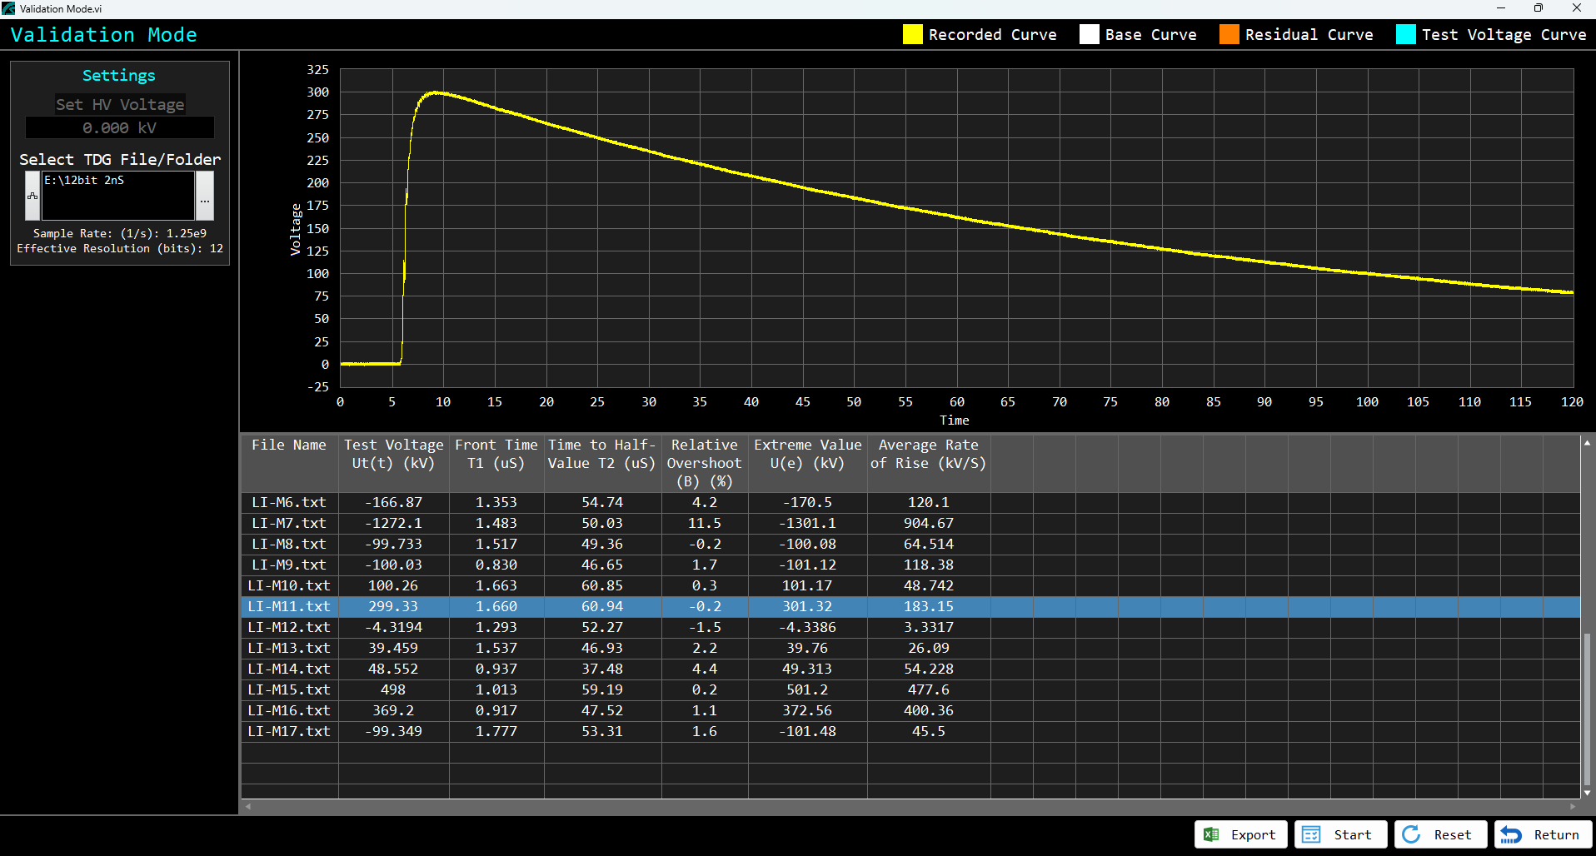Close the Validation Mode.vi window
This screenshot has width=1596, height=856.
click(x=1577, y=8)
